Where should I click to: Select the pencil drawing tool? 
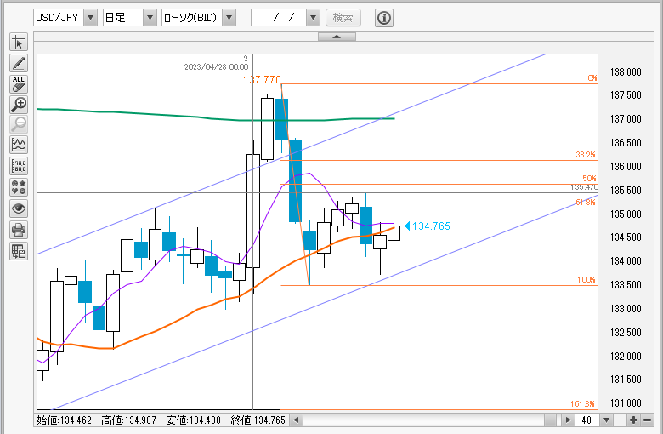point(19,63)
